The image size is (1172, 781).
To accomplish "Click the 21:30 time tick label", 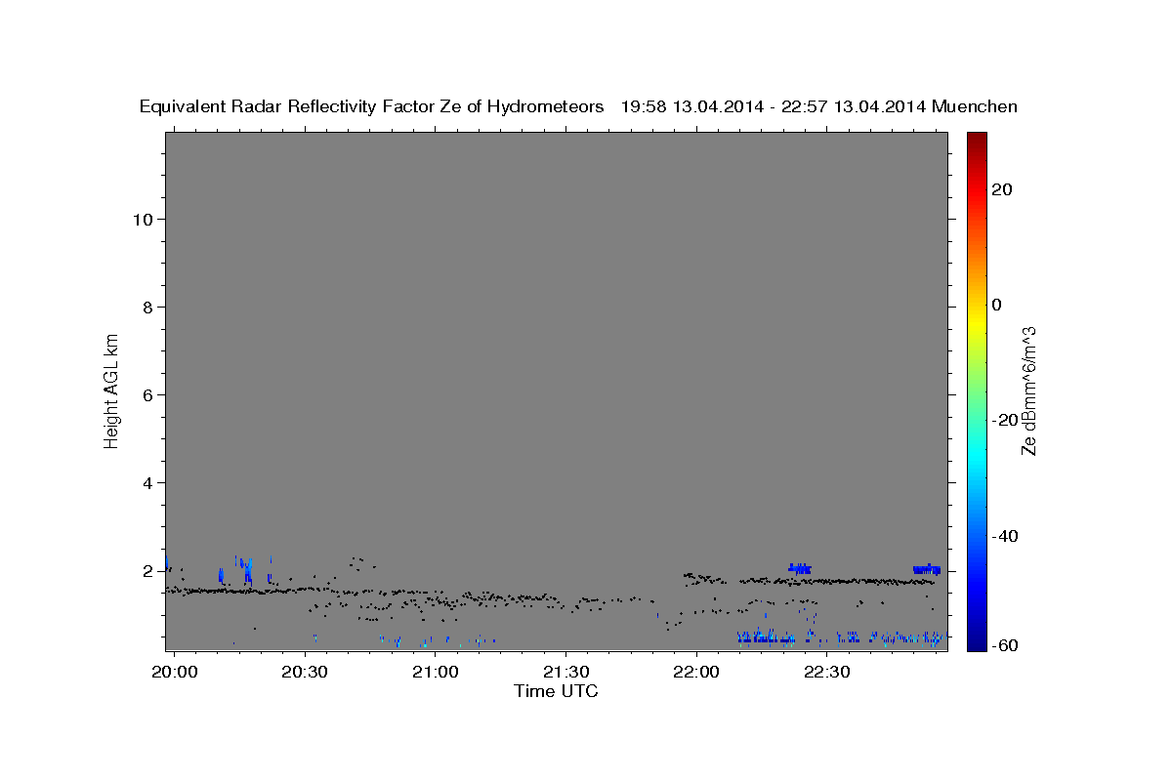I will (565, 672).
